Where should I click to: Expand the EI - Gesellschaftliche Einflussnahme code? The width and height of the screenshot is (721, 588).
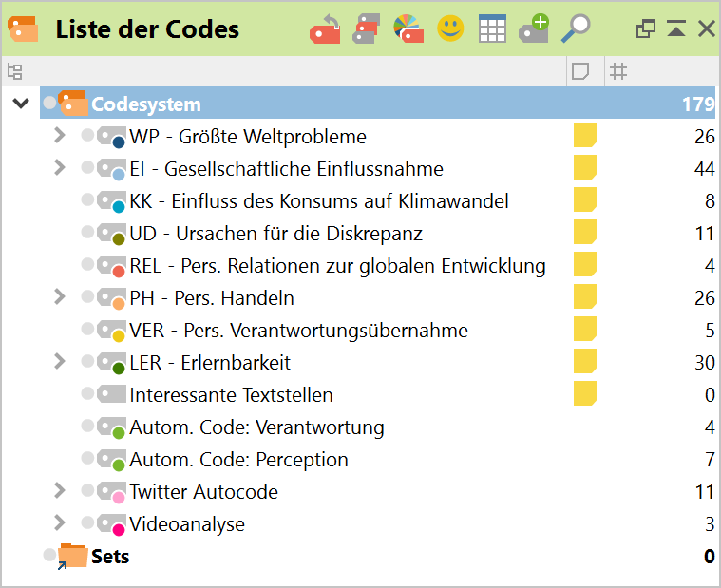point(60,168)
